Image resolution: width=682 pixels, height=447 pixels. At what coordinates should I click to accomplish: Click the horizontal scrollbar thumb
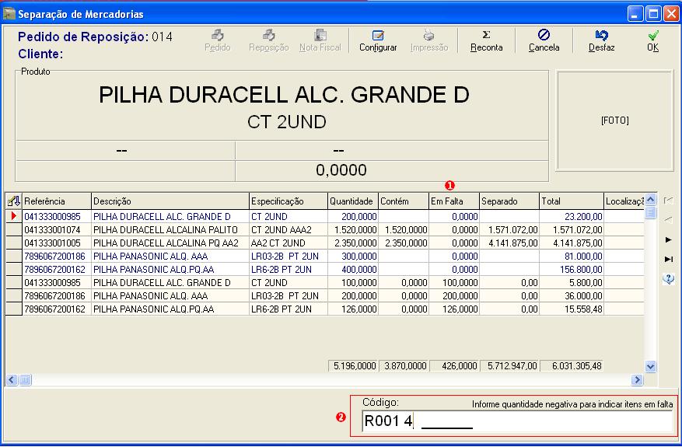point(25,380)
